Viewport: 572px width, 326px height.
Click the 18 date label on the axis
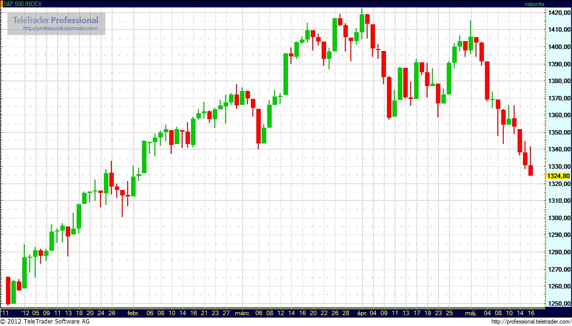(x=79, y=313)
